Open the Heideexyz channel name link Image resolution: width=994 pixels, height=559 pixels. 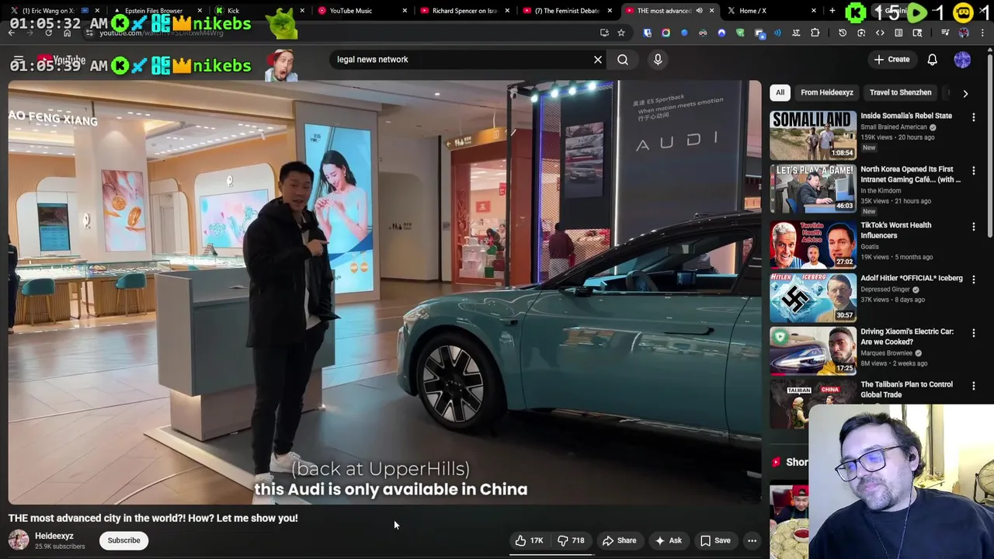(54, 536)
